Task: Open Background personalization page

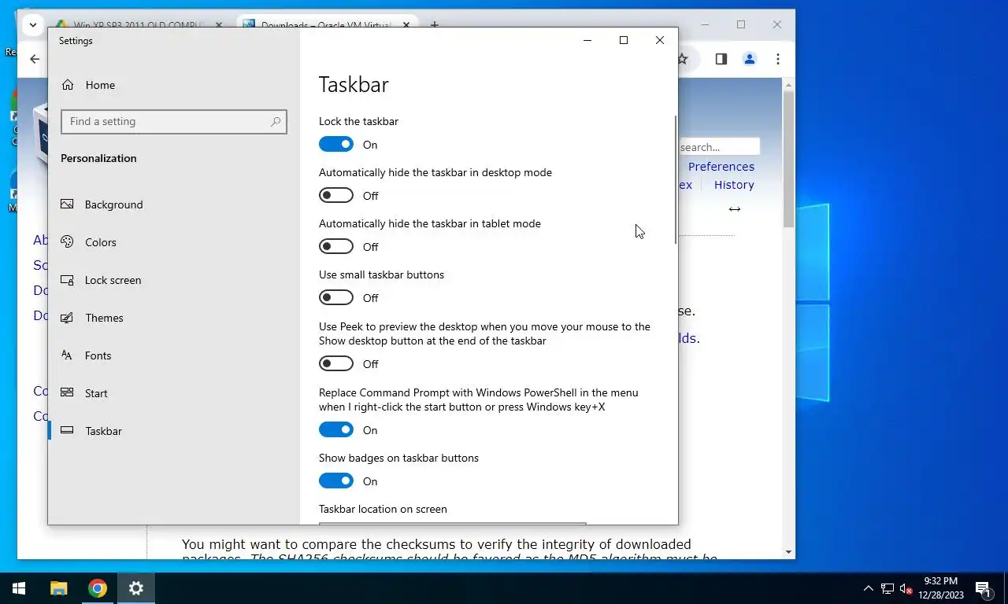Action: 113,204
